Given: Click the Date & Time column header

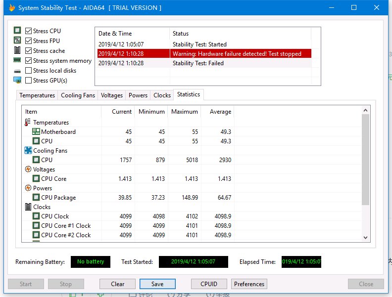Looking at the screenshot, I should [x=133, y=34].
